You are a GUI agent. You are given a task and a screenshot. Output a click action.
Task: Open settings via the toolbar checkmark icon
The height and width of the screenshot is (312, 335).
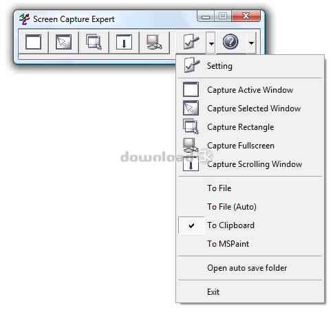coord(191,43)
